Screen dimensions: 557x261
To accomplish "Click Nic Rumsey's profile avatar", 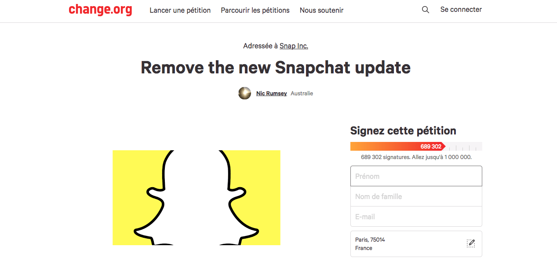I will click(245, 93).
